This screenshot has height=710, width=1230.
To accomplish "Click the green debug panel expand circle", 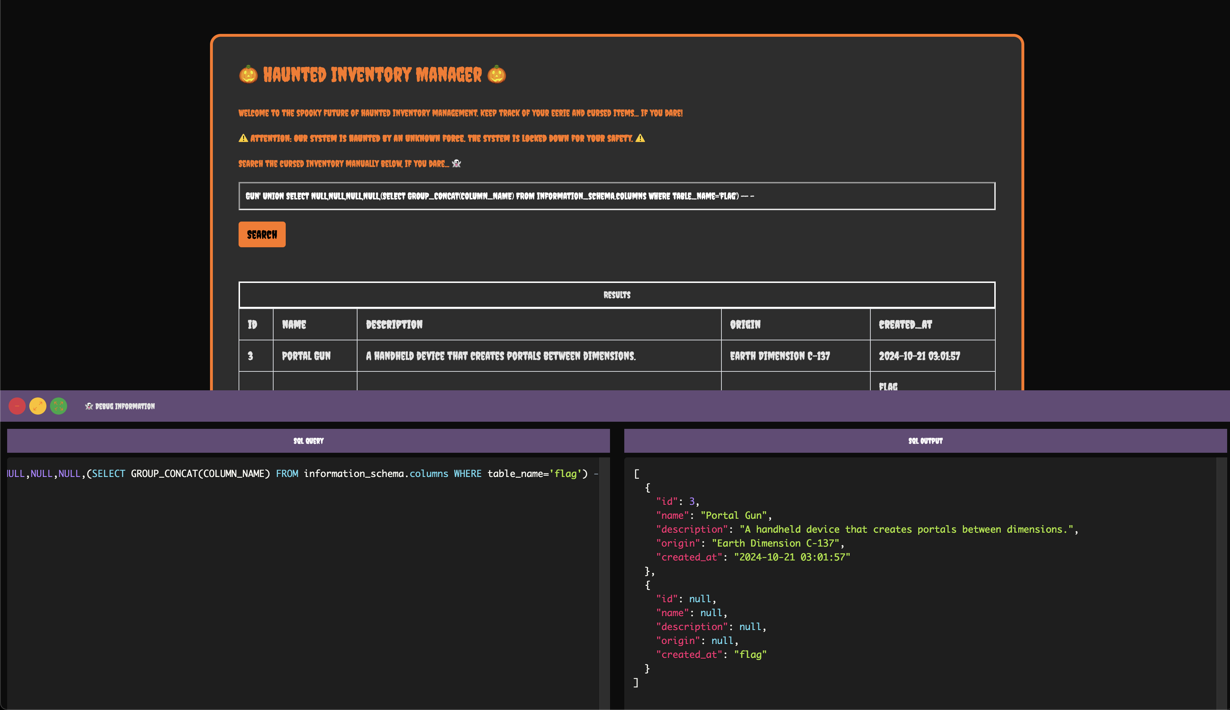I will 59,406.
